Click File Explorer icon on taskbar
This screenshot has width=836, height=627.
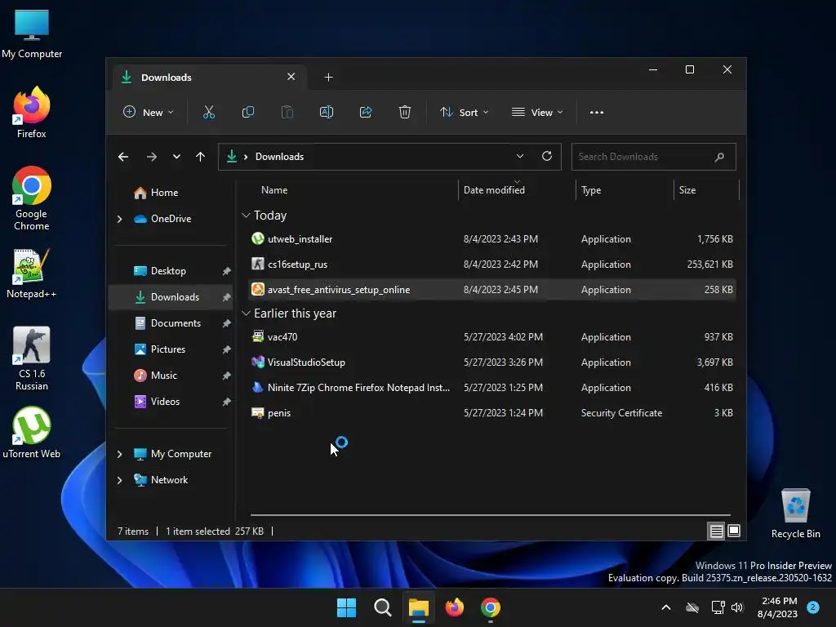tap(419, 607)
